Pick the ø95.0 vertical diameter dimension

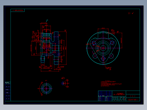coord(66,48)
